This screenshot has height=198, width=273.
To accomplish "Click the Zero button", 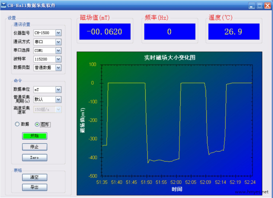I will click(35, 158).
